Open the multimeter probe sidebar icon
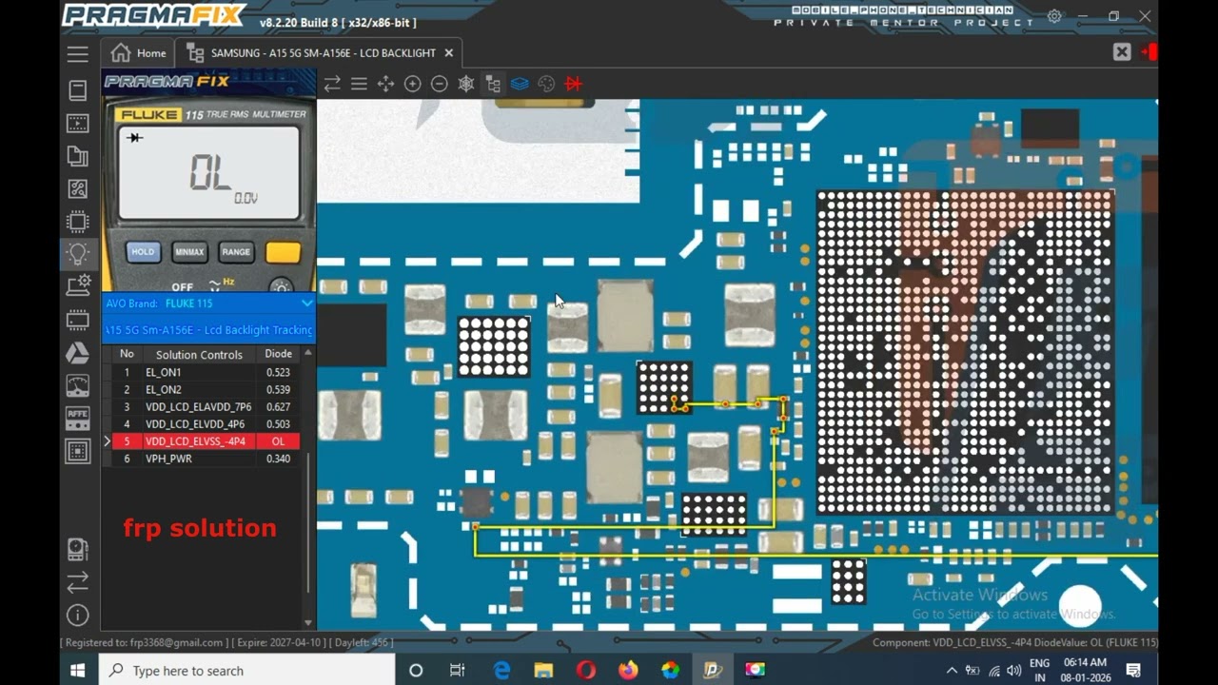 78,549
